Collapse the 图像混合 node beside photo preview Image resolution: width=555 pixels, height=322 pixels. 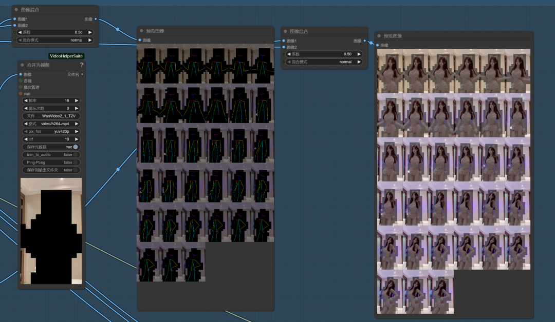(285, 31)
